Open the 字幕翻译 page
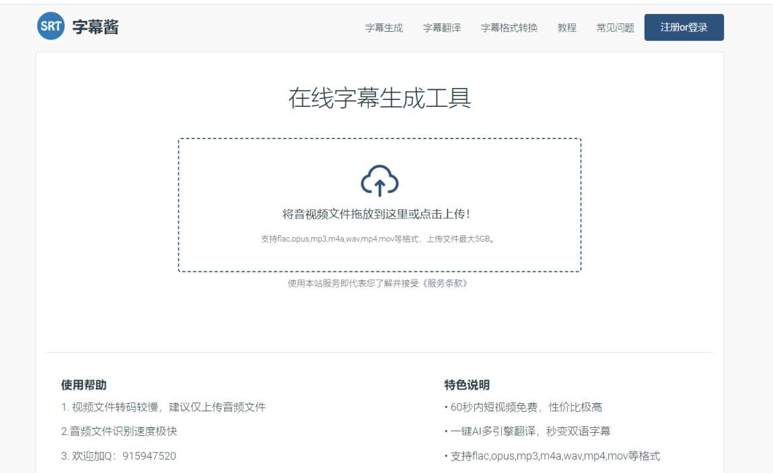This screenshot has width=773, height=473. [x=441, y=28]
